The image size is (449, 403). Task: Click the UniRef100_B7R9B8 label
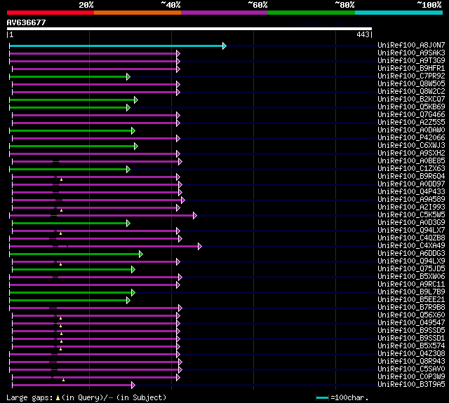pyautogui.click(x=411, y=308)
